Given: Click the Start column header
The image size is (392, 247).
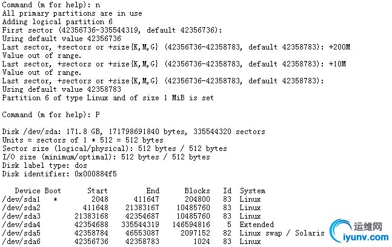Looking at the screenshot, I should pyautogui.click(x=98, y=191).
